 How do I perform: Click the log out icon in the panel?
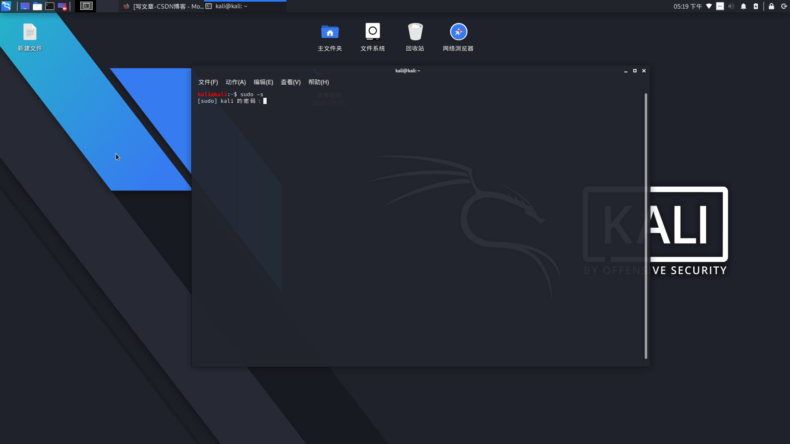pyautogui.click(x=784, y=6)
